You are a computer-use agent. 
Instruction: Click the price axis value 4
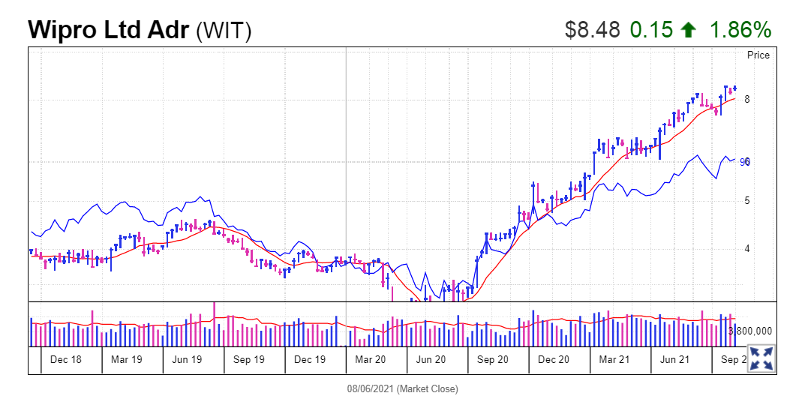(747, 249)
